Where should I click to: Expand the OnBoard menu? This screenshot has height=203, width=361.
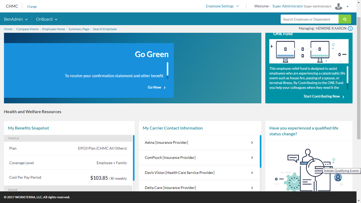pos(47,19)
